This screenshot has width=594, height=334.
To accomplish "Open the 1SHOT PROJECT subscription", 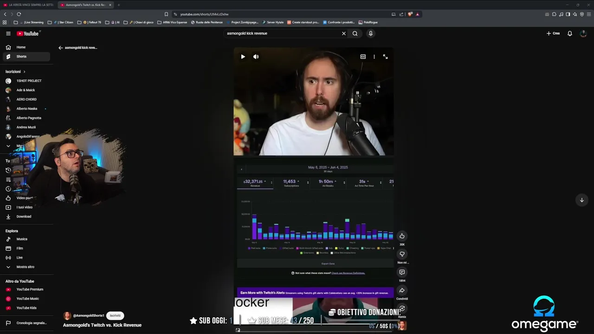I will (x=26, y=81).
